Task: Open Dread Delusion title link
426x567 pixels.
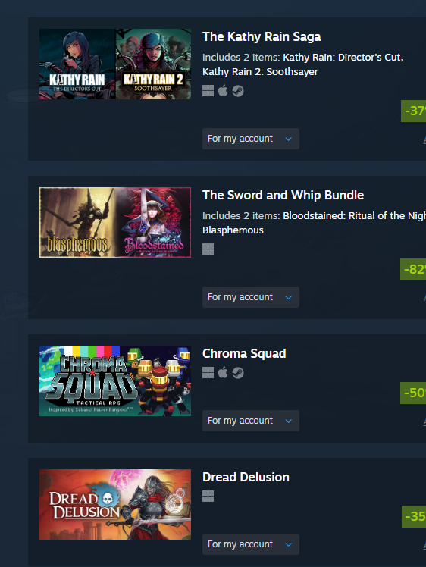Action: coord(246,478)
